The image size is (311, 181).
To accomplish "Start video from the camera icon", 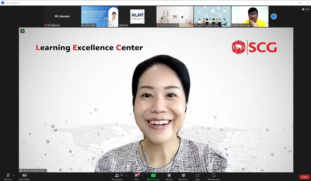I will coord(24,176).
